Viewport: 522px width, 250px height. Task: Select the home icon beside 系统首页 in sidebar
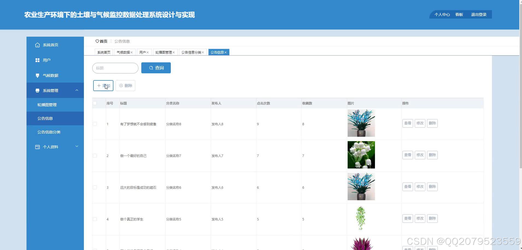tap(37, 45)
